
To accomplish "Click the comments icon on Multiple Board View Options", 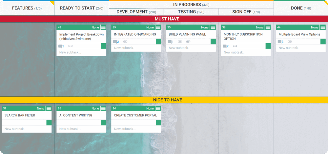I will pyautogui.click(x=279, y=42).
